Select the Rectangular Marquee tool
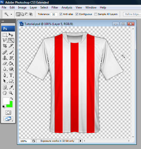141x149 pixels. click(x=5, y=35)
